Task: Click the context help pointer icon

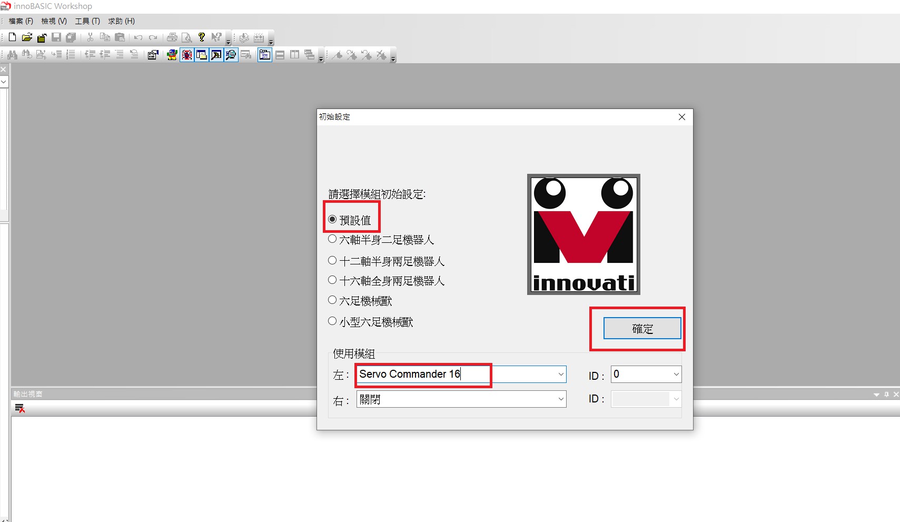Action: [216, 37]
